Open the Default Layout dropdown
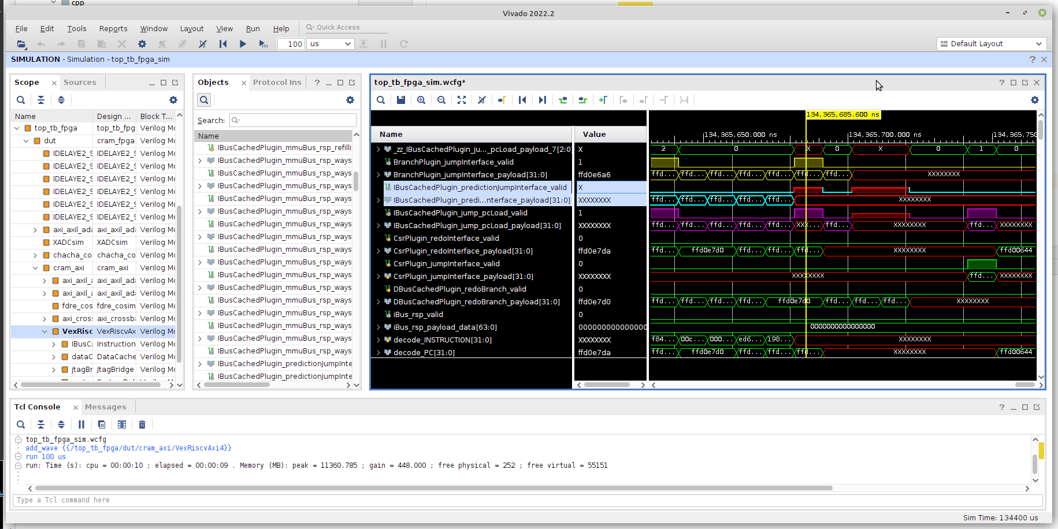Viewport: 1058px width, 529px height. (x=990, y=43)
